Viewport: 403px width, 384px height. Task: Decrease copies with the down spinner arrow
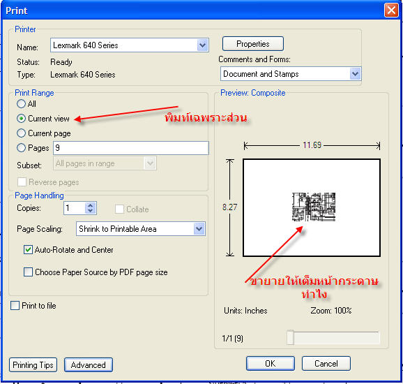click(90, 211)
